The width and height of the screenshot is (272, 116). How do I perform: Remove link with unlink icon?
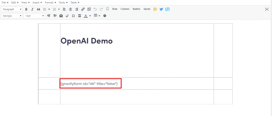(89, 9)
